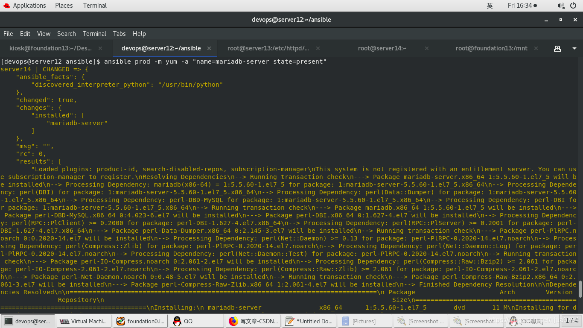The height and width of the screenshot is (328, 583).
Task: Close the root@foundation13:/mnt tab
Action: (x=536, y=48)
